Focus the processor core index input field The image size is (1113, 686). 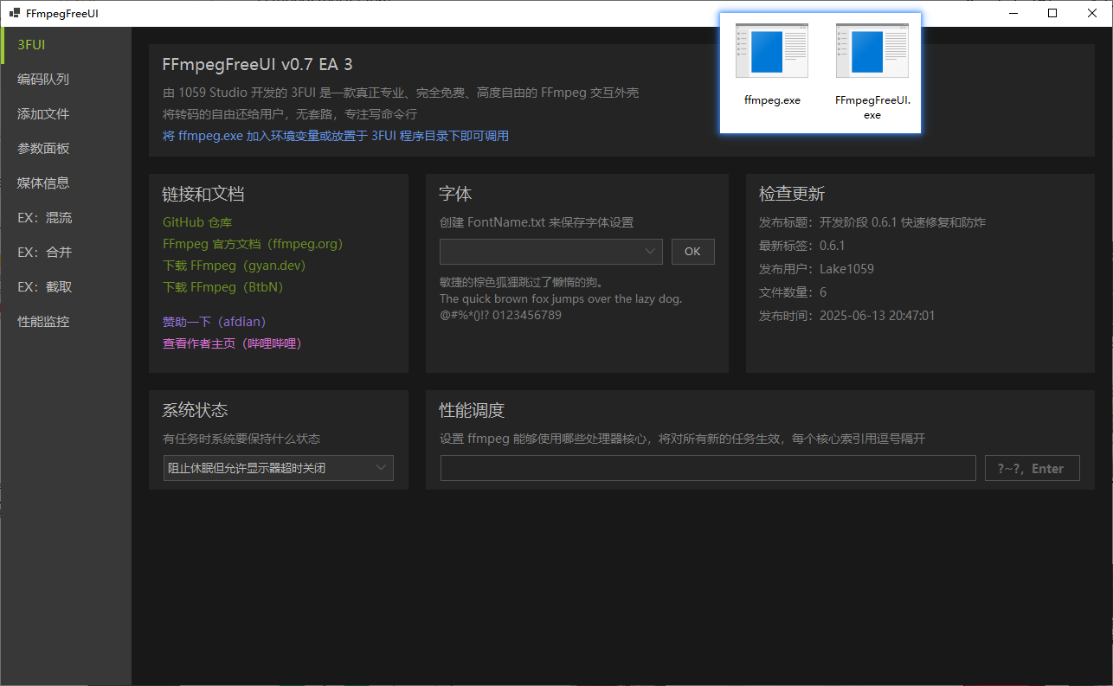tap(708, 468)
